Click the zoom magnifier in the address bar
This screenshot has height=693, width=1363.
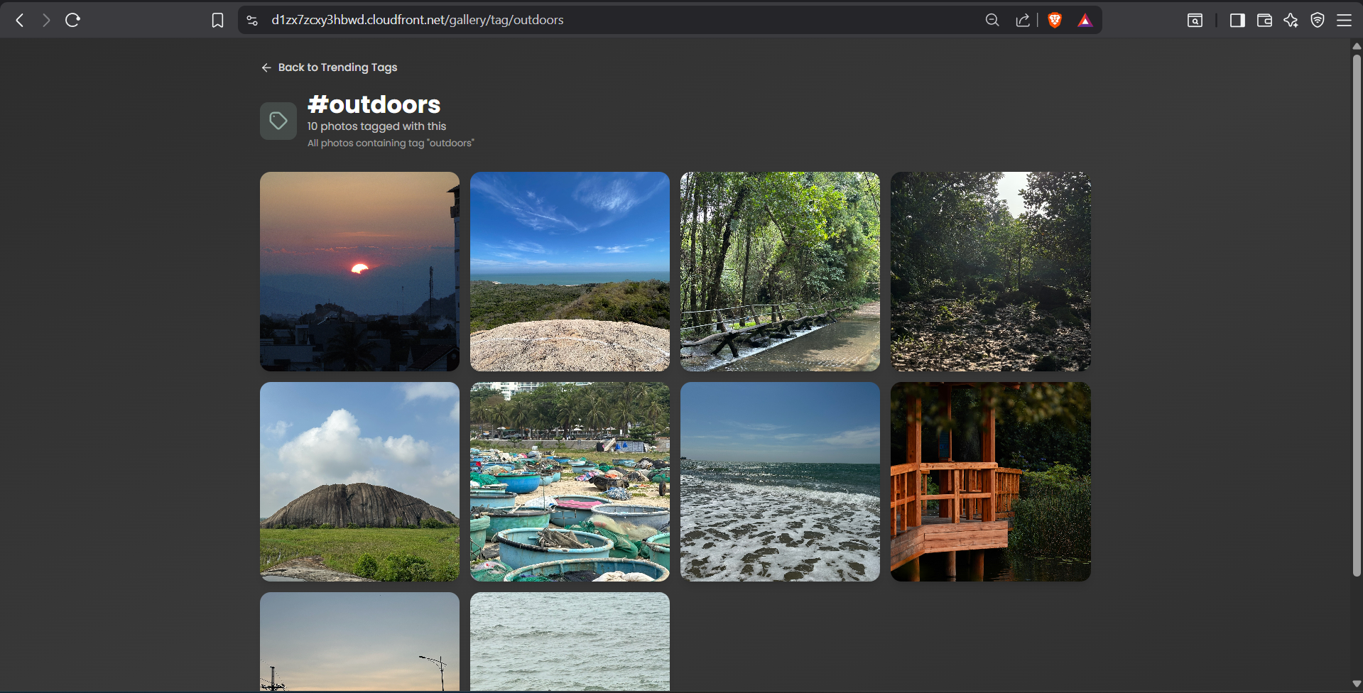pyautogui.click(x=992, y=20)
